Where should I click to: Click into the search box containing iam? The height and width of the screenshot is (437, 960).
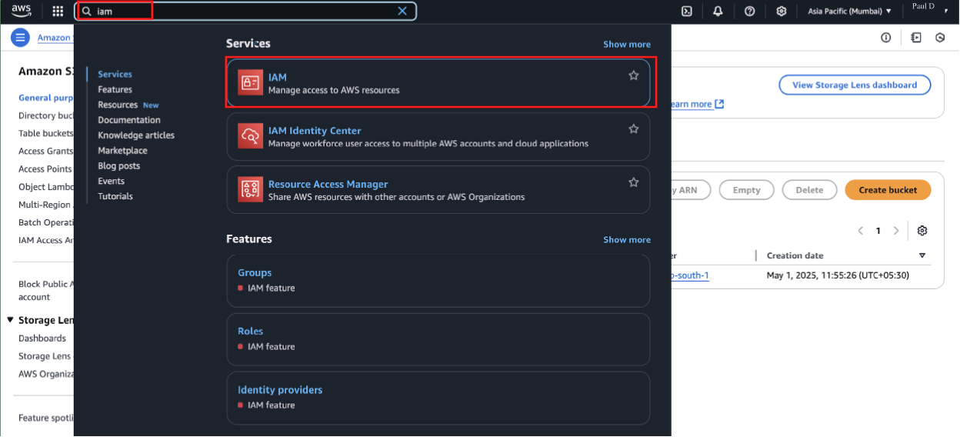click(x=245, y=12)
